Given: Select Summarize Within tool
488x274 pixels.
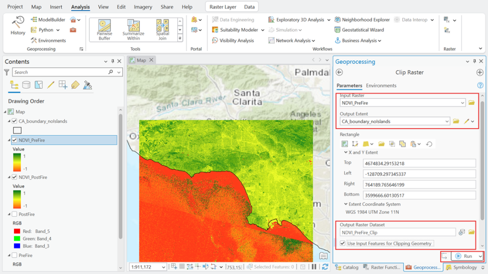Looking at the screenshot, I should click(x=133, y=30).
